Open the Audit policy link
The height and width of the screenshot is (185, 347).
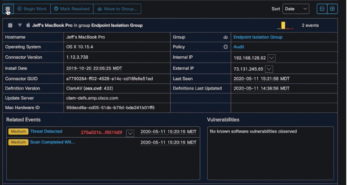[239, 47]
